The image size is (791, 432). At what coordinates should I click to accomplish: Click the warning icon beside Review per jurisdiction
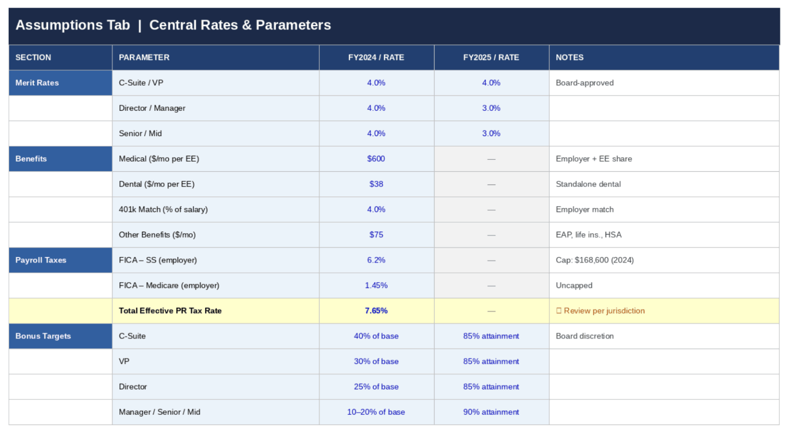pos(559,311)
